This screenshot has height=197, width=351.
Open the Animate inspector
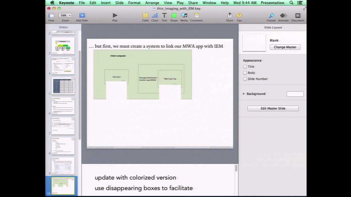click(x=283, y=16)
